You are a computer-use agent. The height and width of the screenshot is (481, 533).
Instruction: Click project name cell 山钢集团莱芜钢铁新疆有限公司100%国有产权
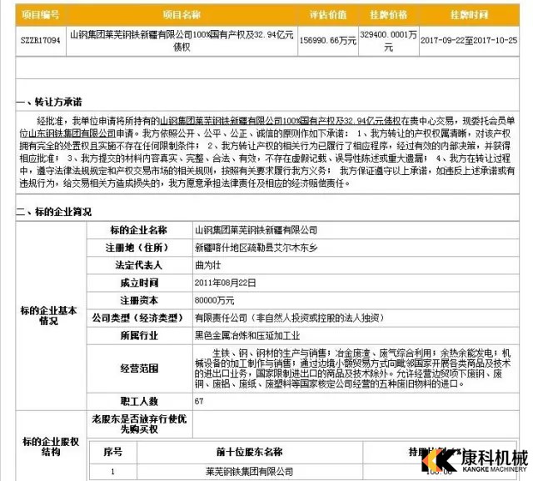(x=182, y=41)
